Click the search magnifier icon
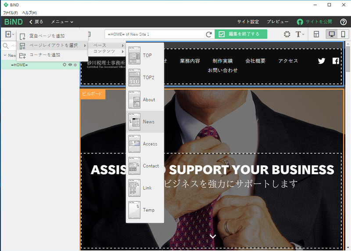This screenshot has width=351, height=251. pyautogui.click(x=6, y=46)
